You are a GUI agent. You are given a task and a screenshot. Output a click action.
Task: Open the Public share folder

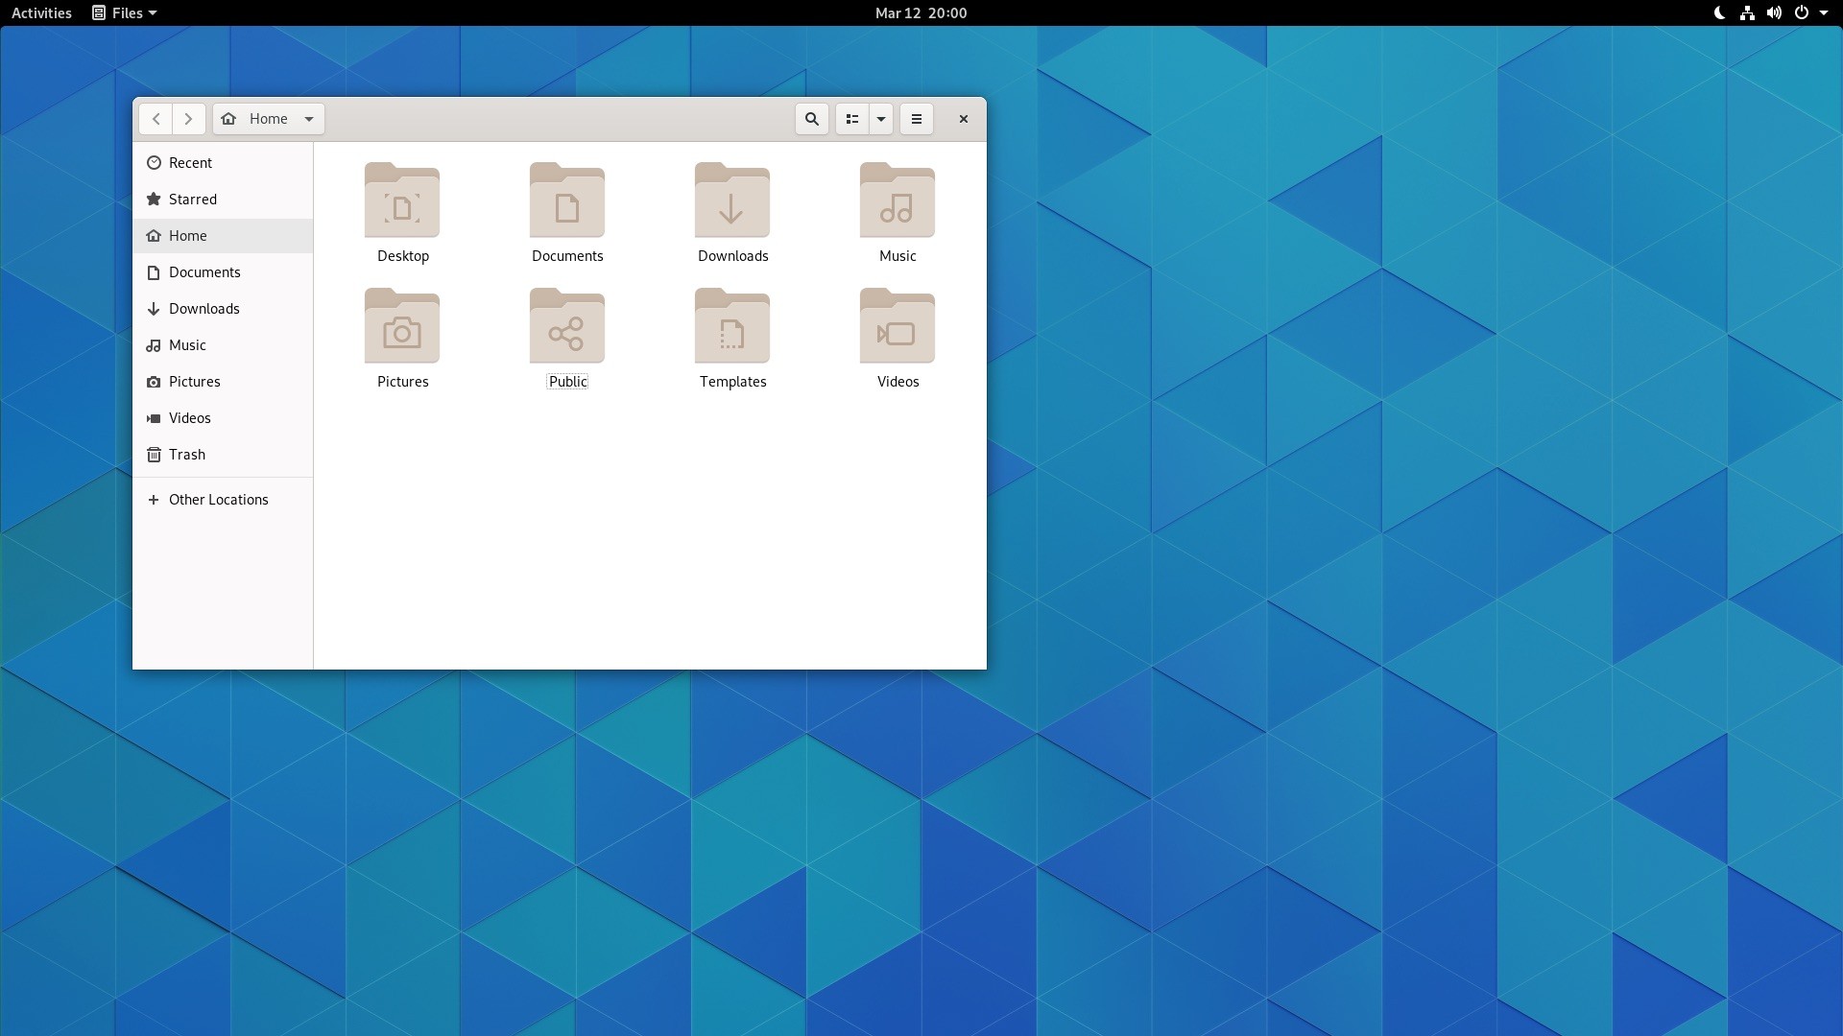click(566, 327)
